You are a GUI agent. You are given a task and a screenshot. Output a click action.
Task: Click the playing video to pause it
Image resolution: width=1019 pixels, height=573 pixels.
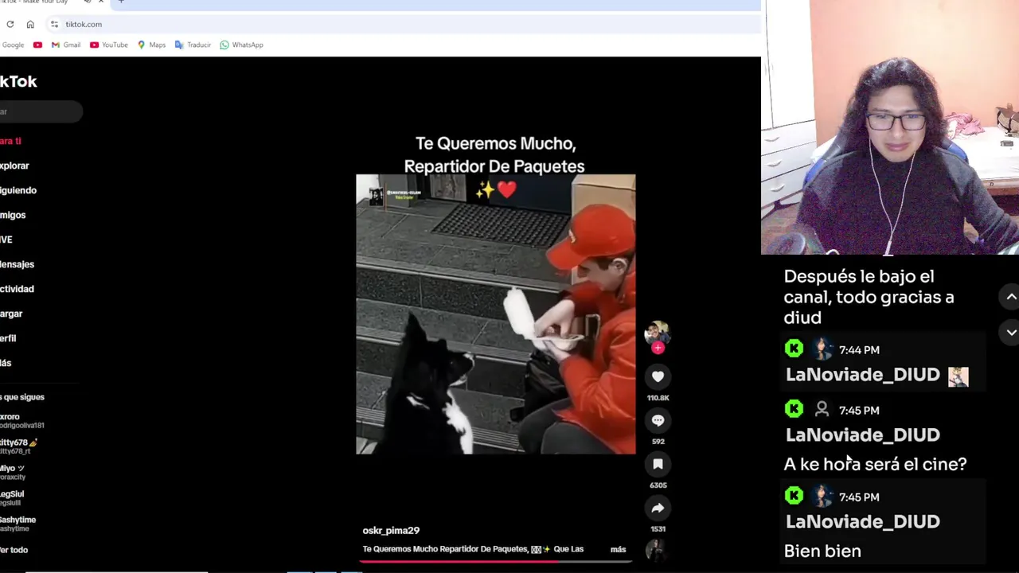coord(495,314)
